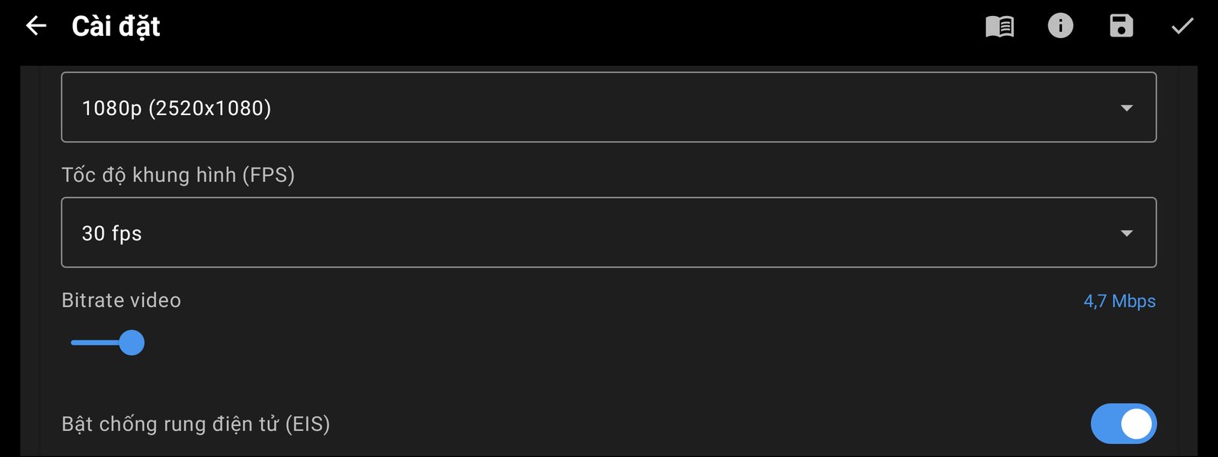Click the Tốc độ khung hình (FPS) label
Image resolution: width=1218 pixels, height=457 pixels.
click(x=178, y=174)
